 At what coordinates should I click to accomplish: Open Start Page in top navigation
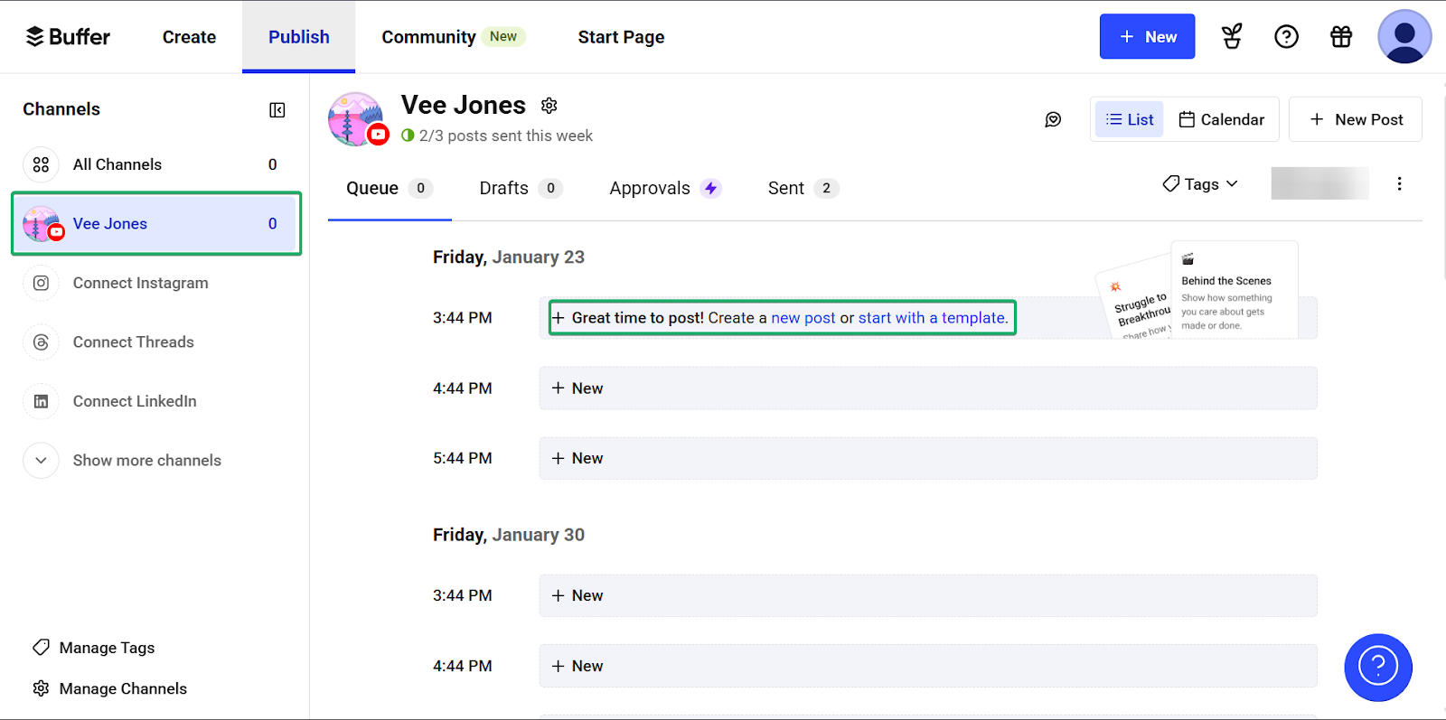(x=621, y=37)
